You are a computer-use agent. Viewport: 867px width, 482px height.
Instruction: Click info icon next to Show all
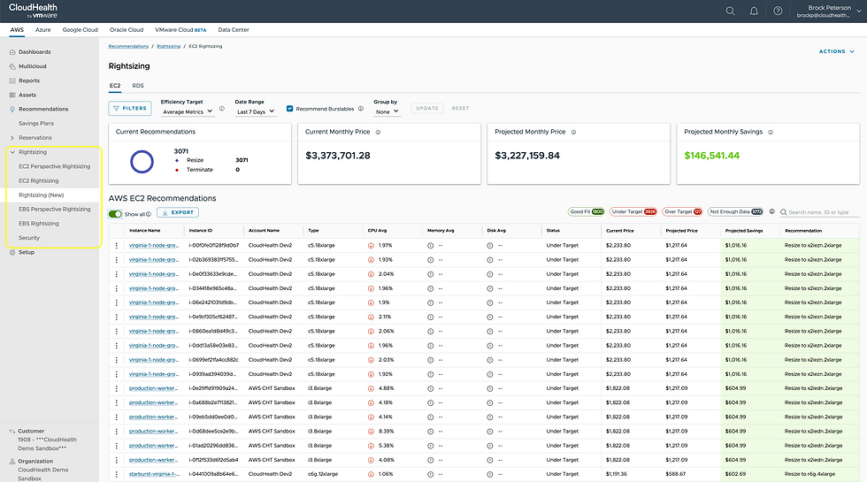(149, 214)
